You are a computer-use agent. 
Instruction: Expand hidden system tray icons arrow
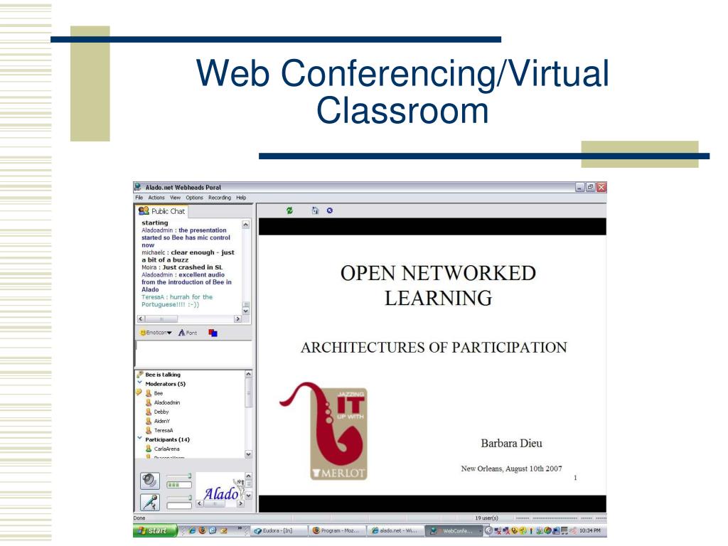pos(488,530)
